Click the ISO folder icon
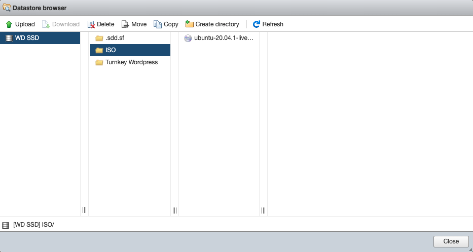 [99, 50]
